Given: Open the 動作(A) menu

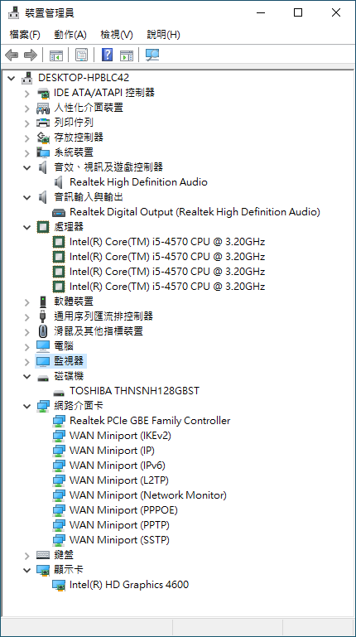Looking at the screenshot, I should (x=70, y=35).
